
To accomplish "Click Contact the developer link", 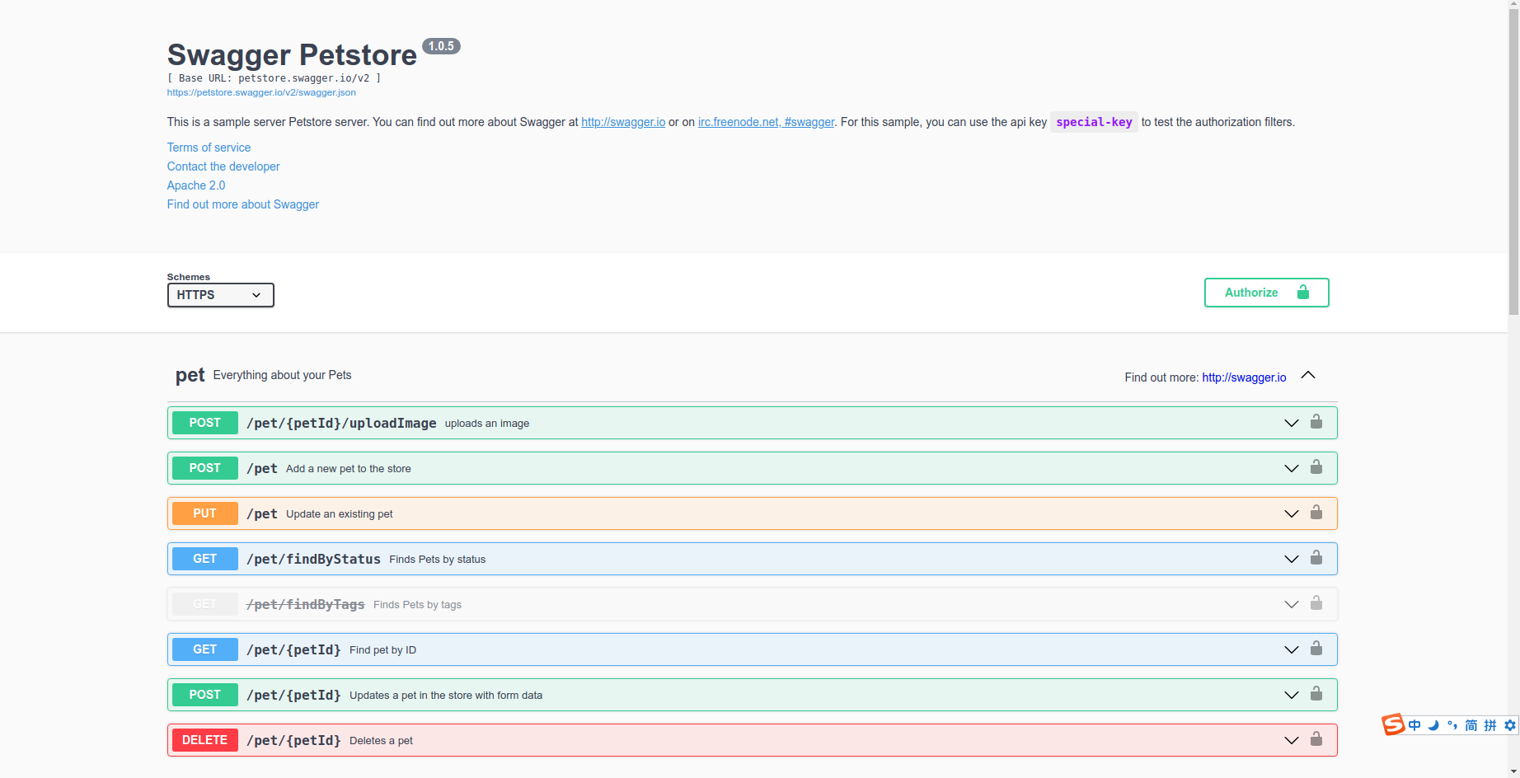I will [x=223, y=166].
